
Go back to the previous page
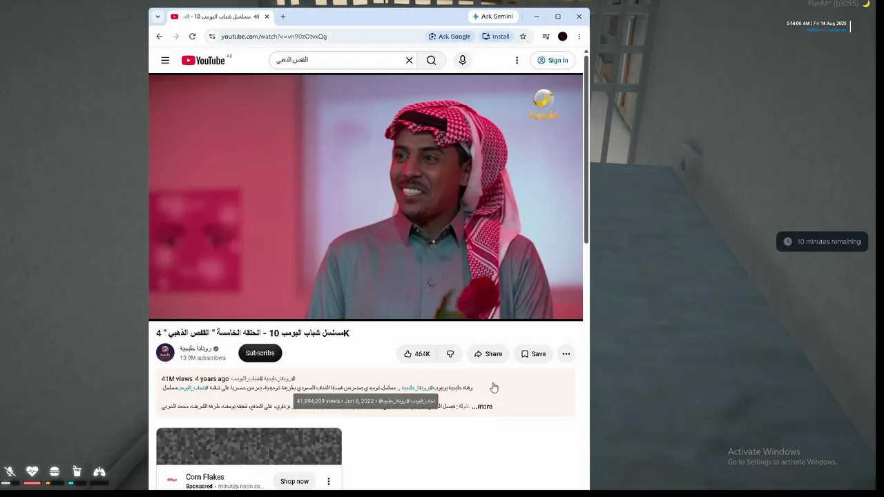160,37
